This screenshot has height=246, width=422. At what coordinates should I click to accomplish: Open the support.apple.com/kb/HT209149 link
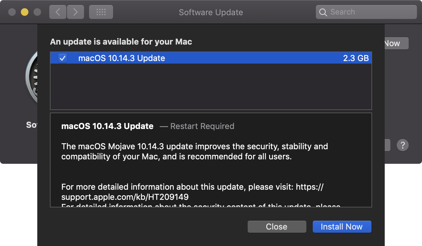coord(125,197)
